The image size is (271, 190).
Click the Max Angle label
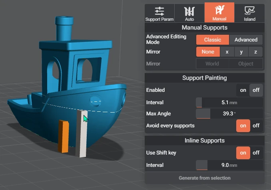159,113
